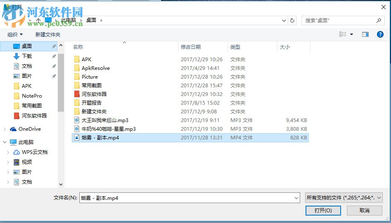Image resolution: width=391 pixels, height=223 pixels.
Task: Expand 文档 node under 此电脑
Action: [x=8, y=182]
